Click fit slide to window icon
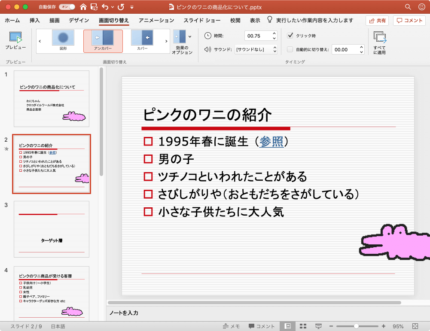 [415, 326]
